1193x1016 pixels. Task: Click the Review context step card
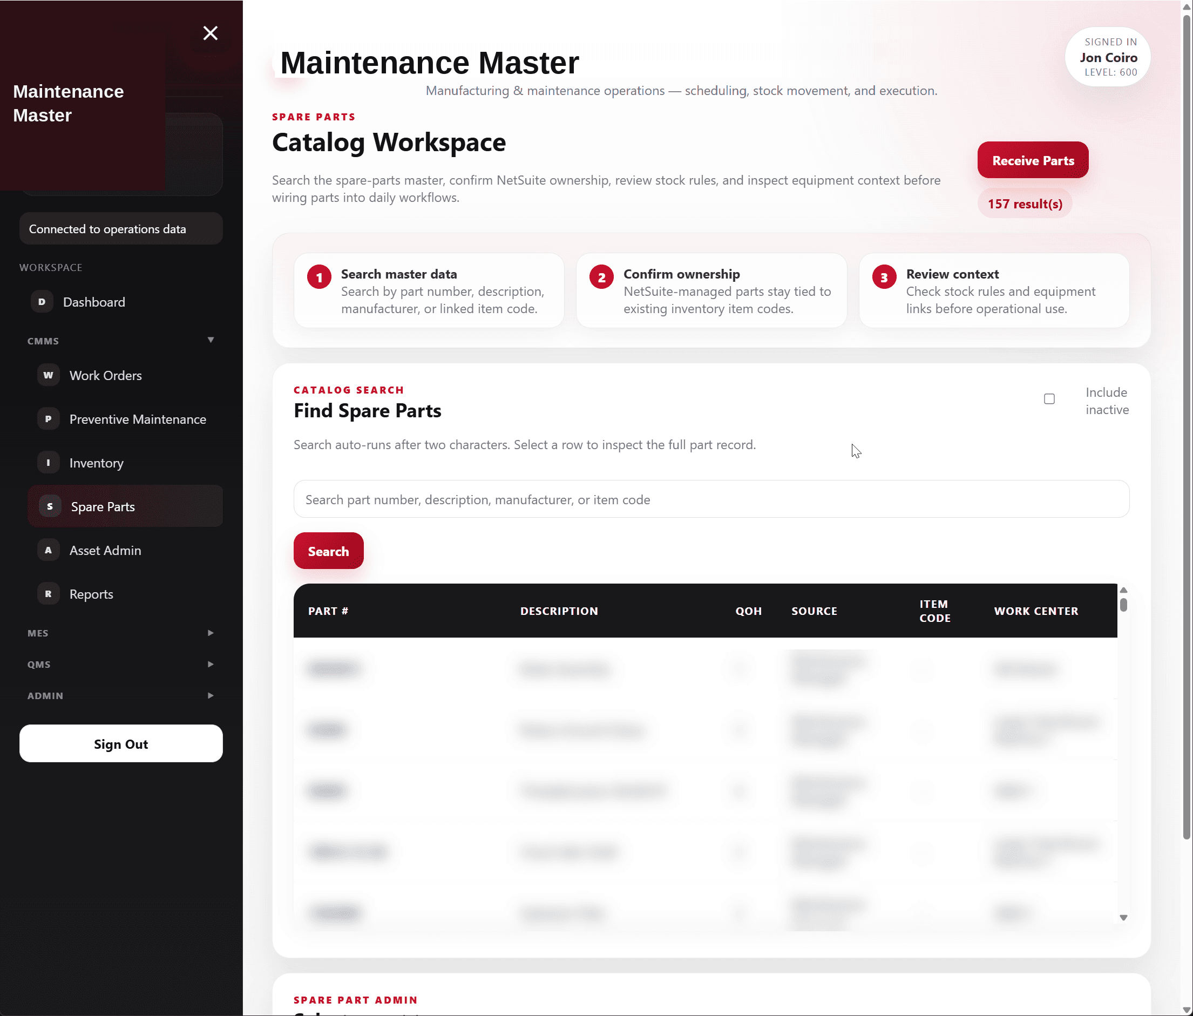pyautogui.click(x=994, y=291)
